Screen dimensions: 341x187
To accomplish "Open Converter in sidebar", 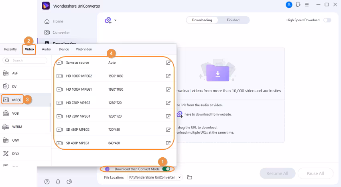I will coord(57,33).
